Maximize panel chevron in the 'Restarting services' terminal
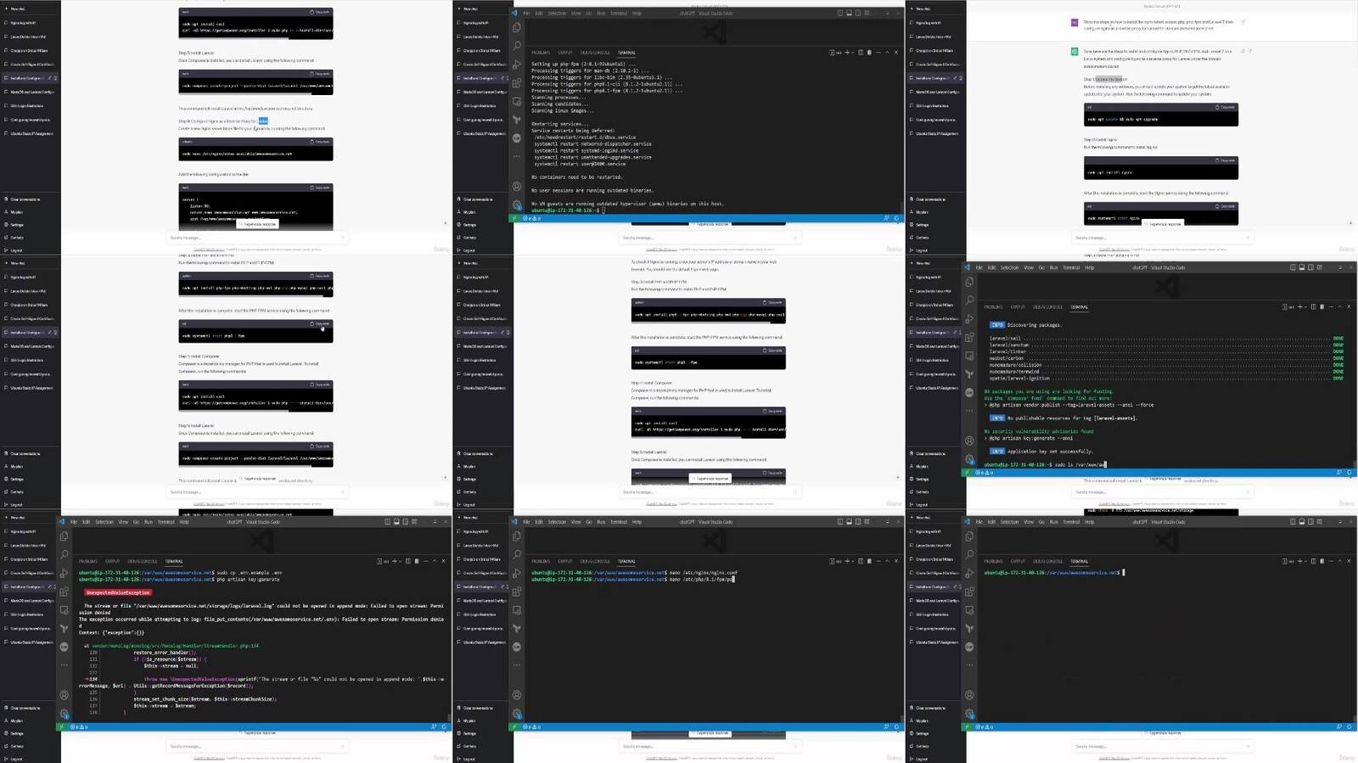This screenshot has height=763, width=1358. point(887,53)
